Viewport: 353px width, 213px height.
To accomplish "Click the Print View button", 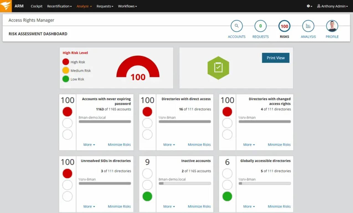I will coord(275,58).
